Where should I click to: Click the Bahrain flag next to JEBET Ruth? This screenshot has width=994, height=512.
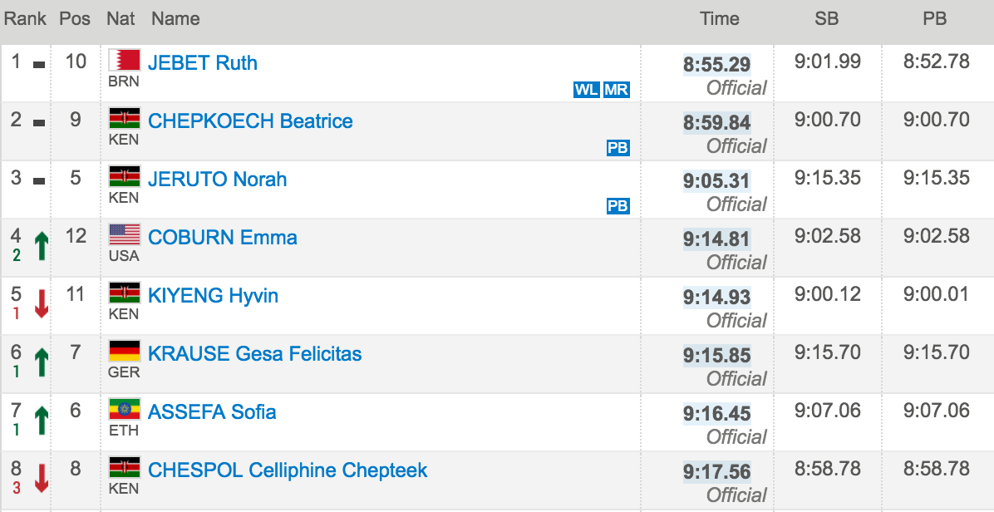(125, 60)
